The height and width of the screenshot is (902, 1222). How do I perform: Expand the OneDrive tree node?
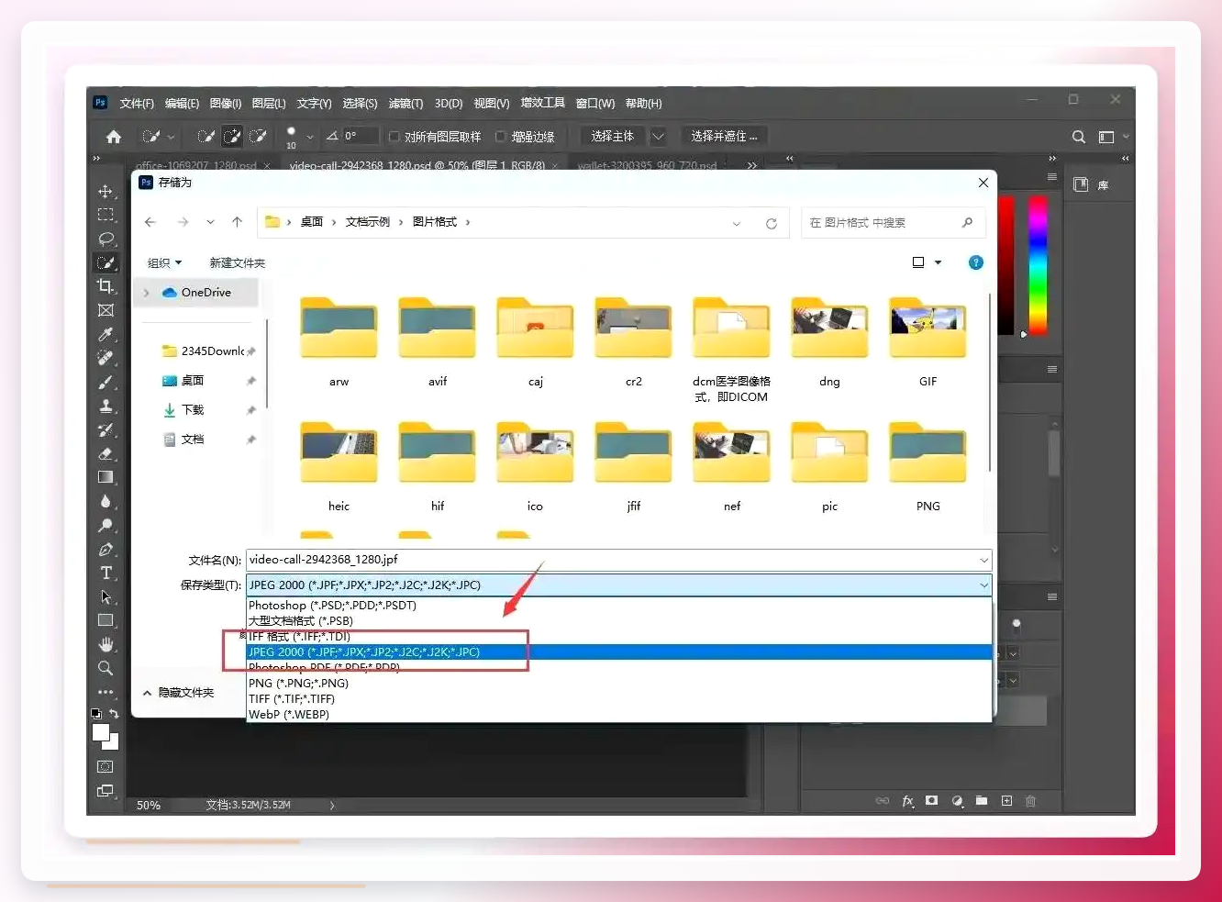point(147,293)
